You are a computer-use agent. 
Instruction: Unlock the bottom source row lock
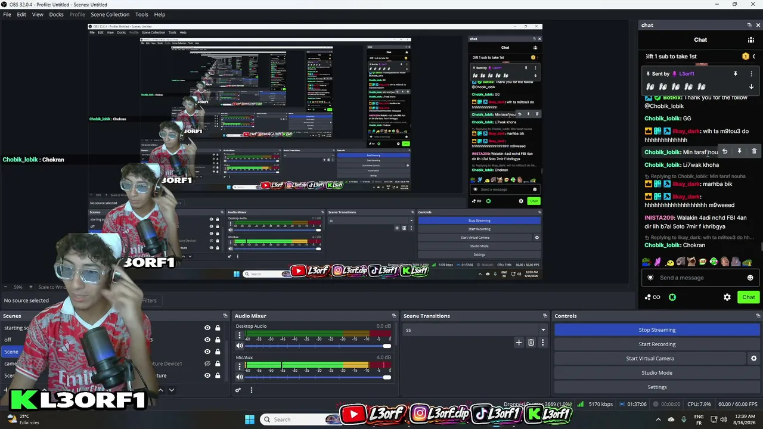[218, 375]
